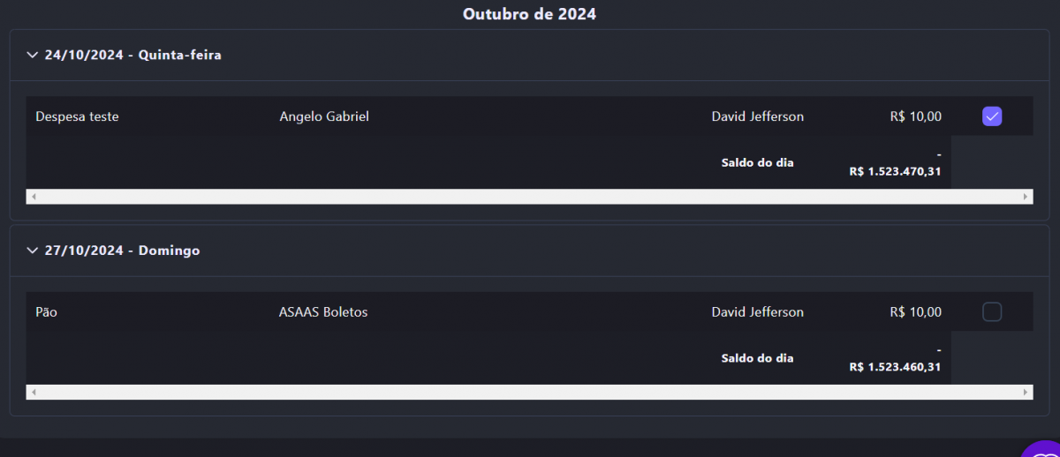Viewport: 1060px width, 457px height.
Task: Click horizontal scrollbar track of 24/10 table
Action: tap(530, 197)
